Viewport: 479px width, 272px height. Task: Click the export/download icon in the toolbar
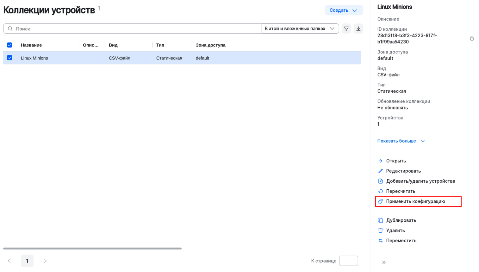[x=358, y=28]
